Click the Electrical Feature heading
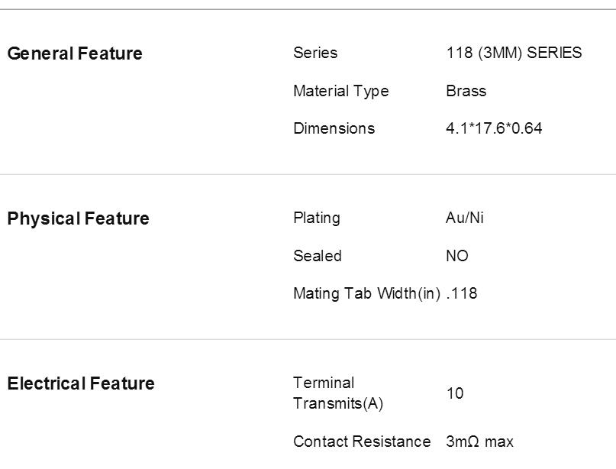616x469 pixels. point(81,383)
